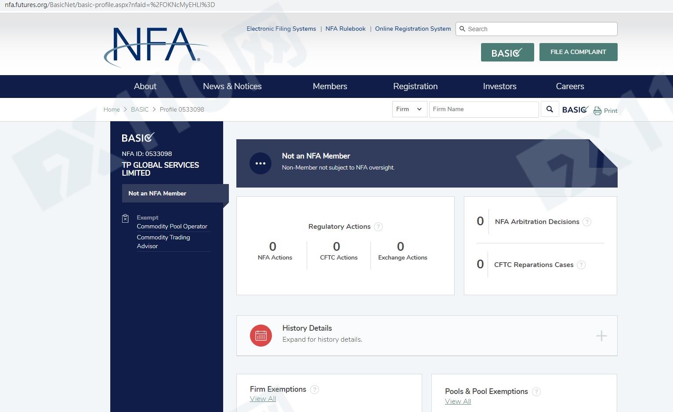Select Commodity Pool Operator in sidebar
673x412 pixels.
pos(172,227)
